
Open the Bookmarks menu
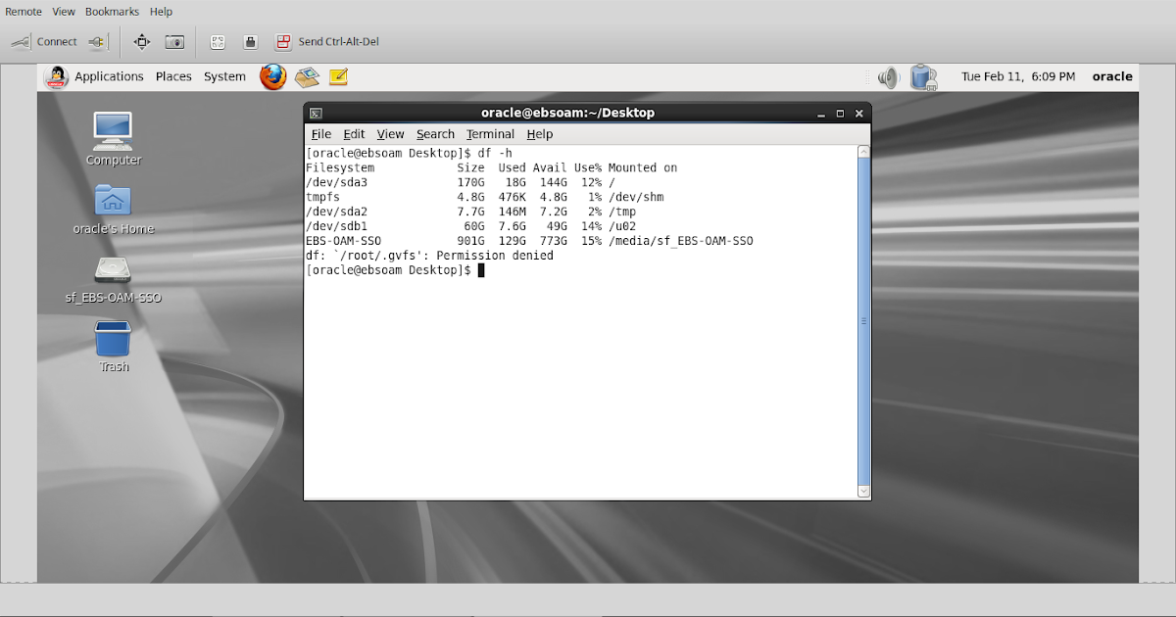point(112,12)
